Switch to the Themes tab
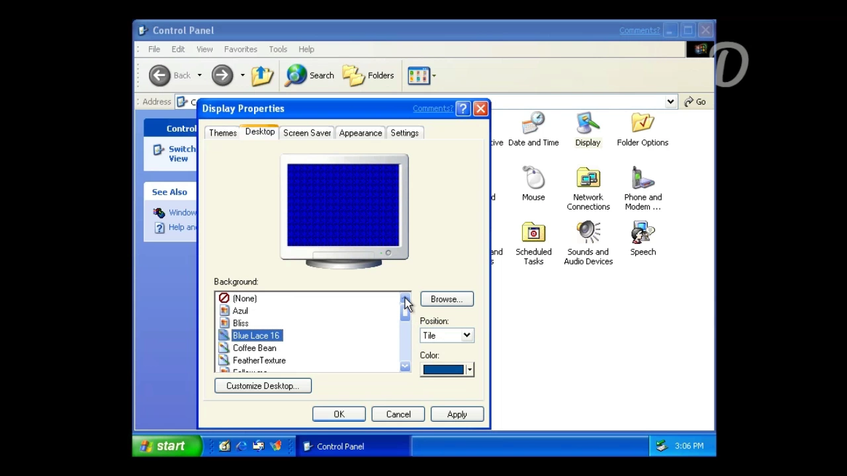 (x=223, y=133)
